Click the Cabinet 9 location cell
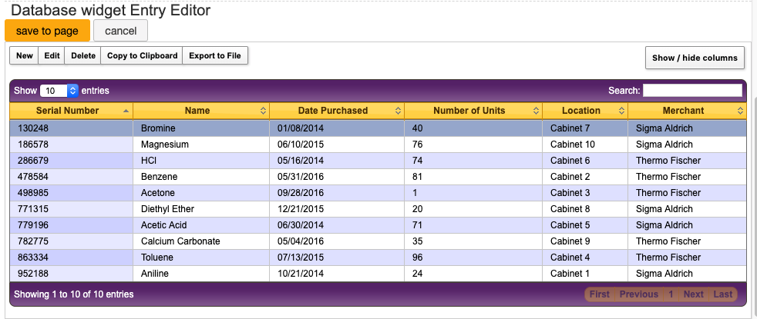Image resolution: width=757 pixels, height=319 pixels. [x=585, y=241]
